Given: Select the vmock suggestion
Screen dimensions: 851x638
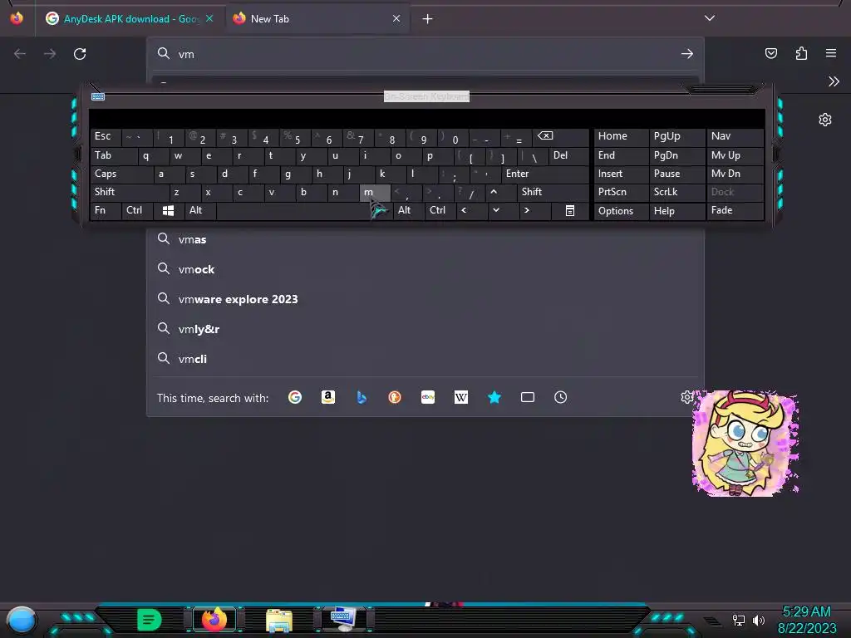Looking at the screenshot, I should pyautogui.click(x=425, y=269).
